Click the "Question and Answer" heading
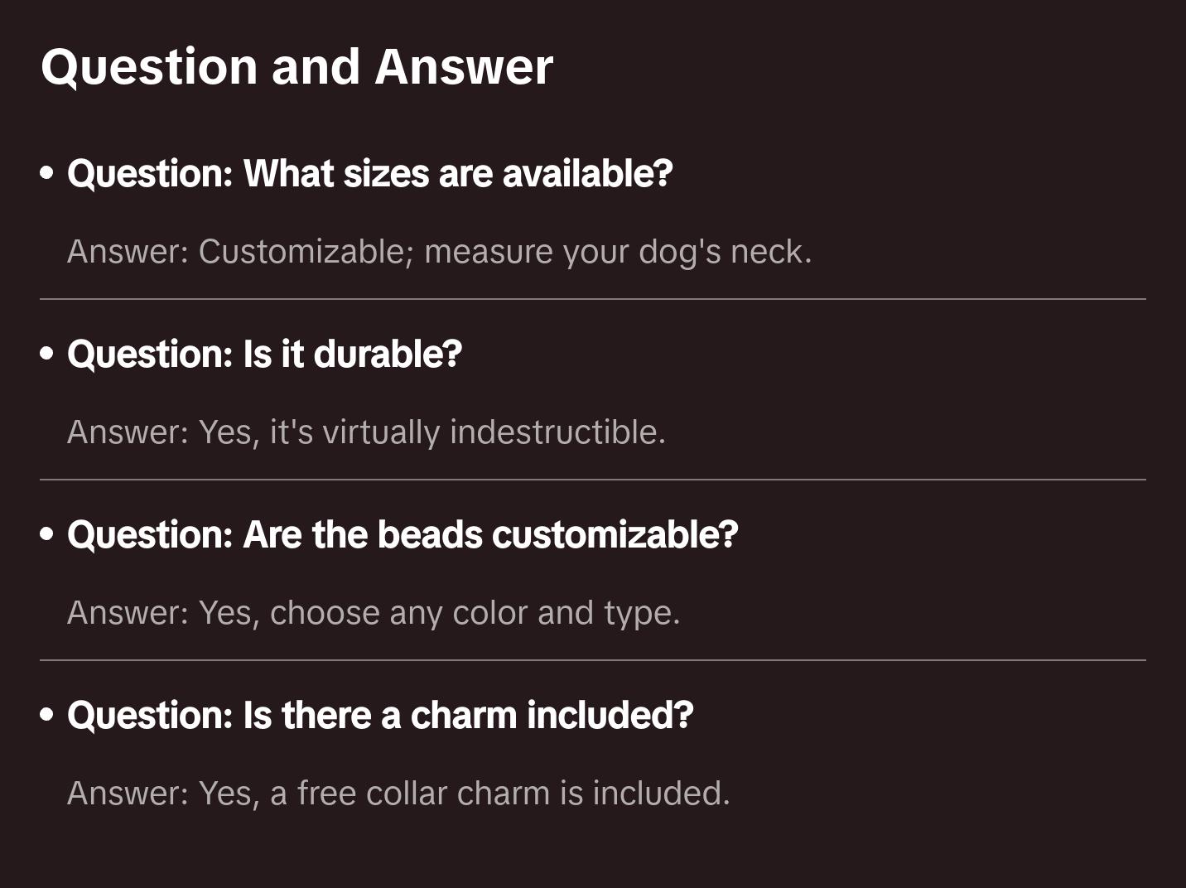This screenshot has width=1186, height=888. [x=296, y=67]
